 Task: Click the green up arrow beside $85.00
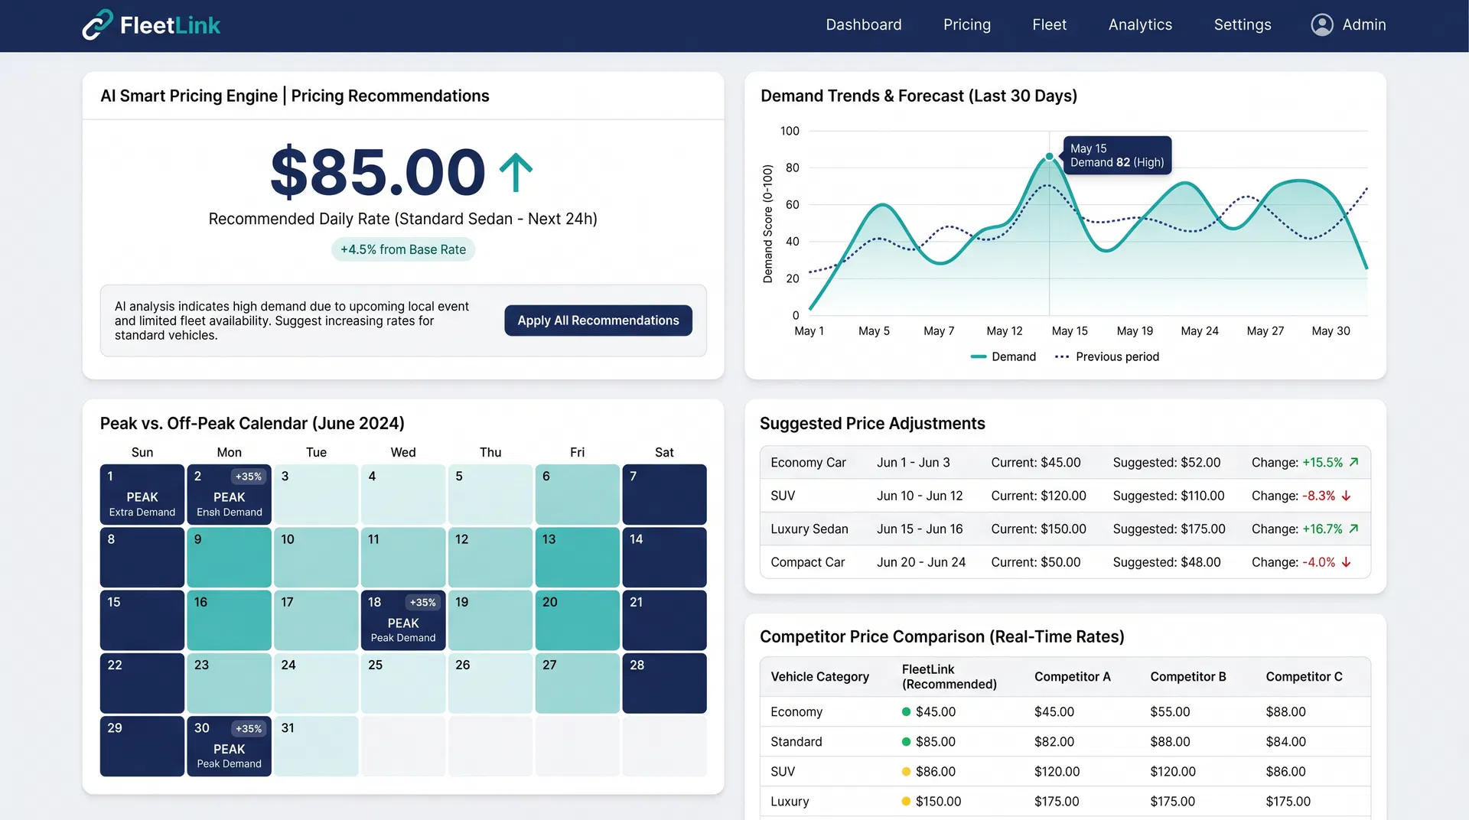pyautogui.click(x=516, y=173)
